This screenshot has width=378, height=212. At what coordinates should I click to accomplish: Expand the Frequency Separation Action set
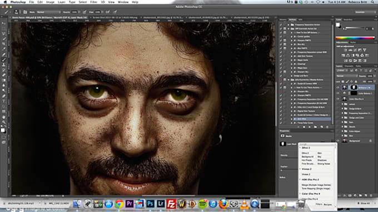(x=289, y=24)
